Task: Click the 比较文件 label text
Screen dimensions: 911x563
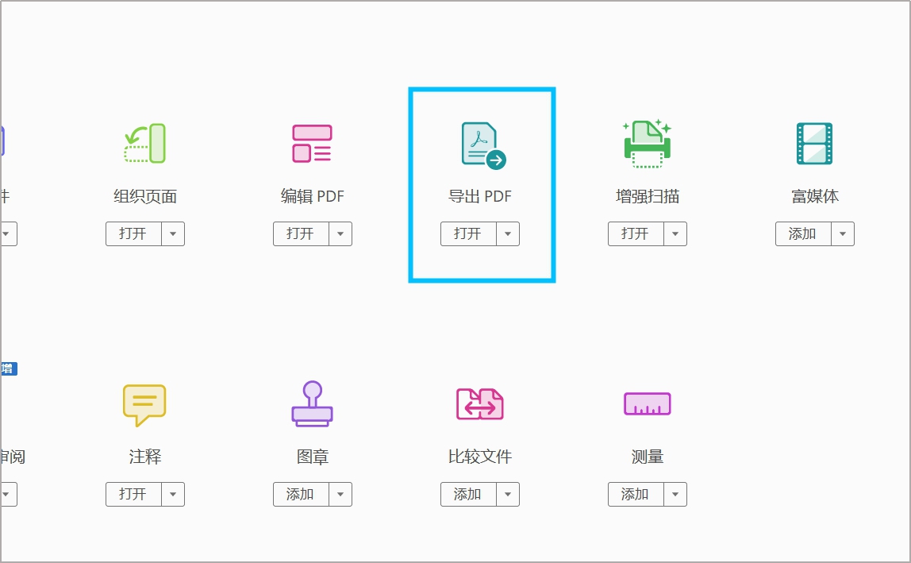Action: click(x=480, y=457)
